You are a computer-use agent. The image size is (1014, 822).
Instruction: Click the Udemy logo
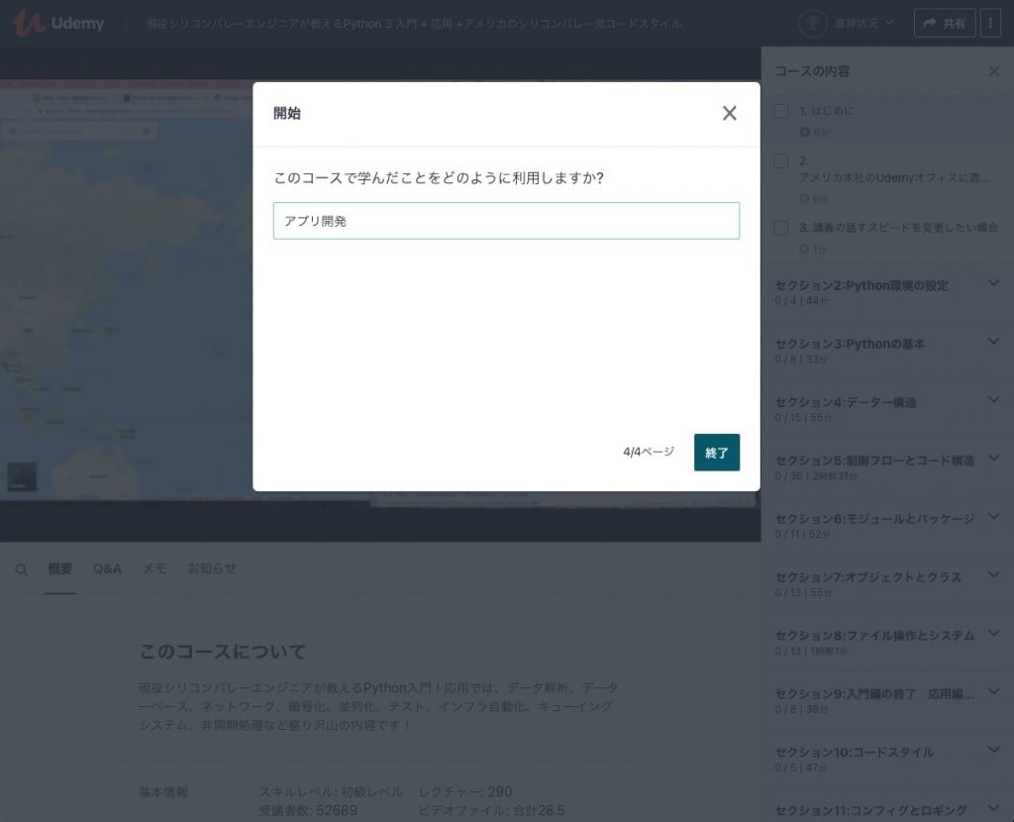pos(57,23)
